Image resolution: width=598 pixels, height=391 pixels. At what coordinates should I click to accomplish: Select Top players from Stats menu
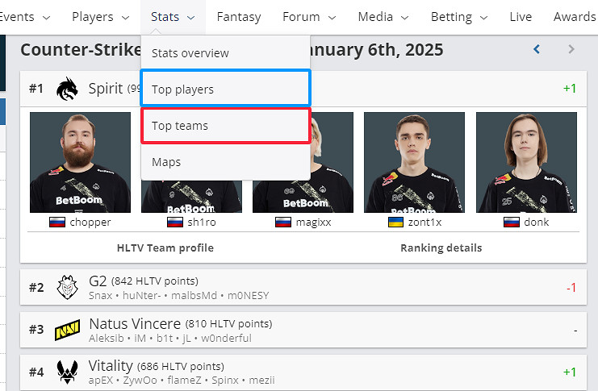tap(225, 89)
